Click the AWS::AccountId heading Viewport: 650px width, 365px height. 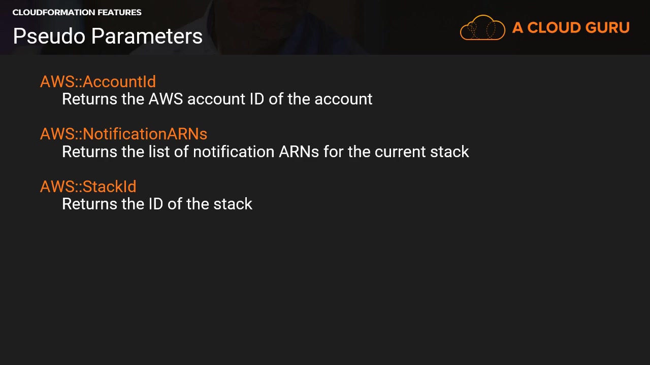point(98,82)
